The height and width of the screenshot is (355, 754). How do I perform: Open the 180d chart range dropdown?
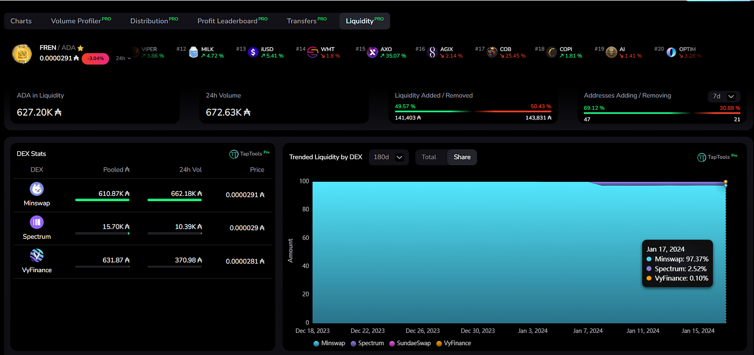(x=389, y=157)
